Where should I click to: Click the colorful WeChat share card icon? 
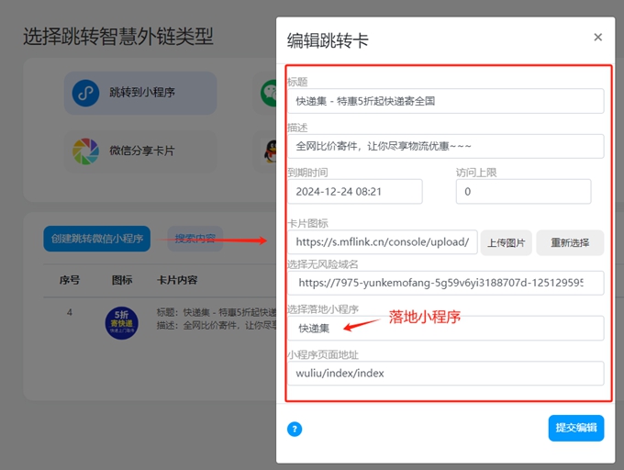[x=85, y=151]
